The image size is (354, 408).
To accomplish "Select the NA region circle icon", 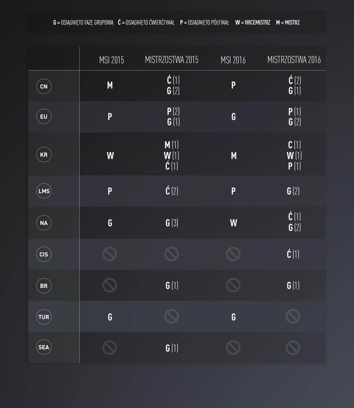I will pos(44,223).
